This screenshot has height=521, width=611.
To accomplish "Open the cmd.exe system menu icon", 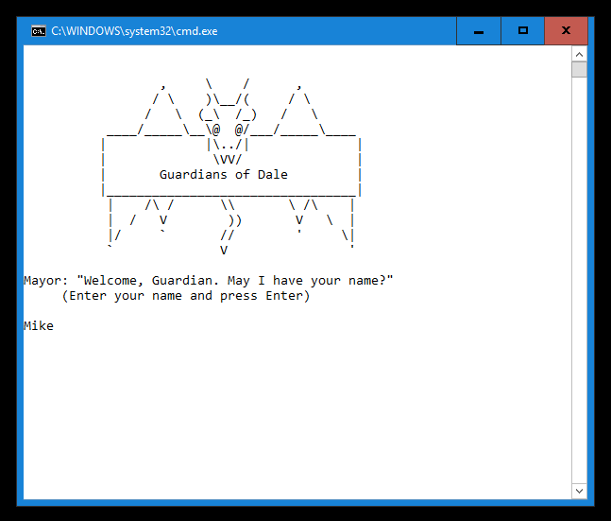I will pos(39,31).
